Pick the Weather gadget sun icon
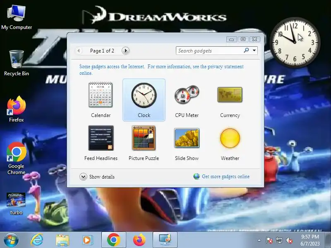This screenshot has height=248, width=331. tap(230, 138)
